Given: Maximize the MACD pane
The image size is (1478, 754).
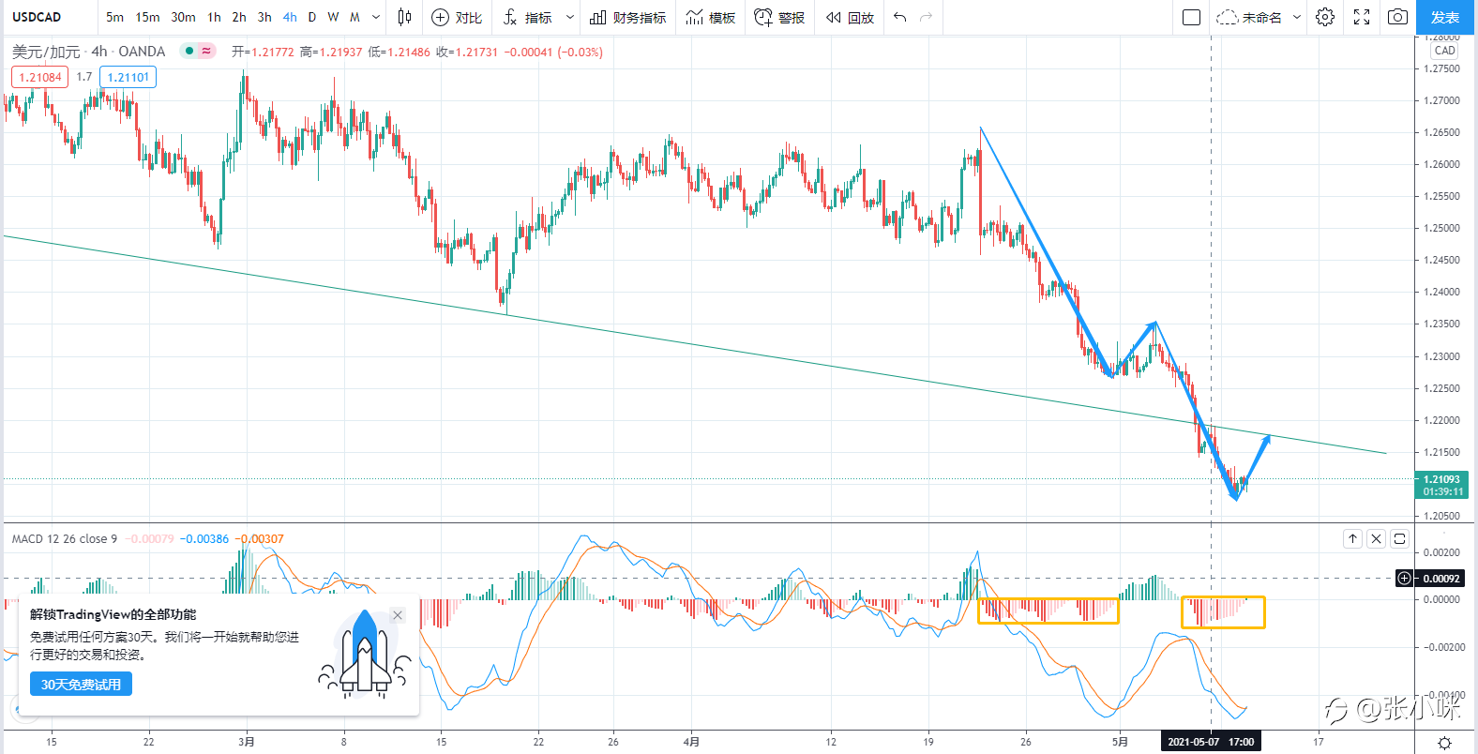Looking at the screenshot, I should [x=1399, y=538].
